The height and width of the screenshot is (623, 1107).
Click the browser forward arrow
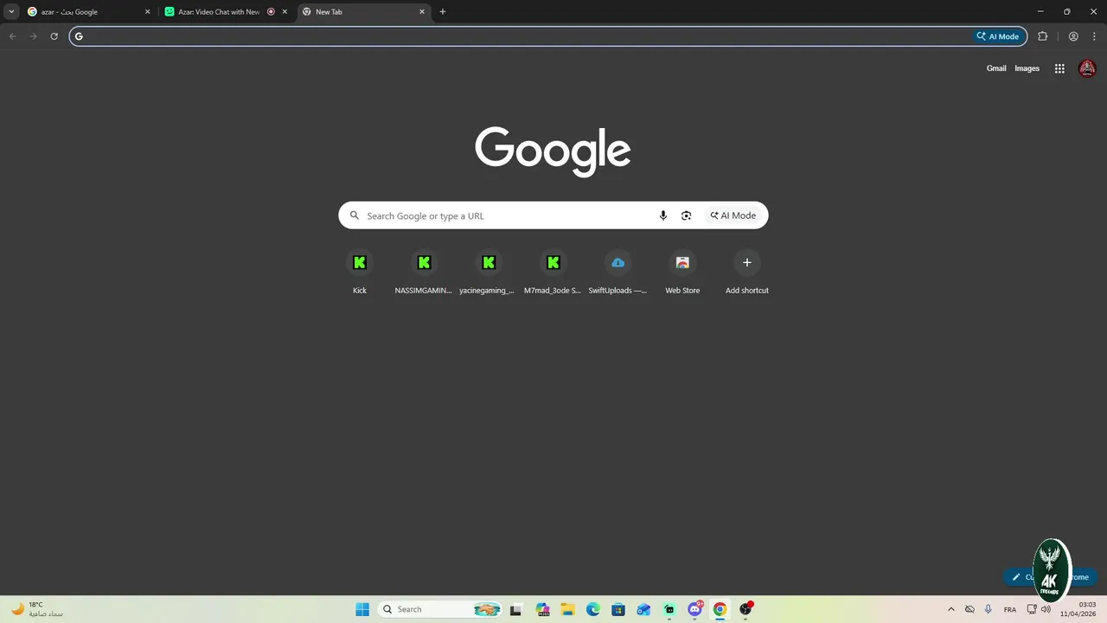33,36
